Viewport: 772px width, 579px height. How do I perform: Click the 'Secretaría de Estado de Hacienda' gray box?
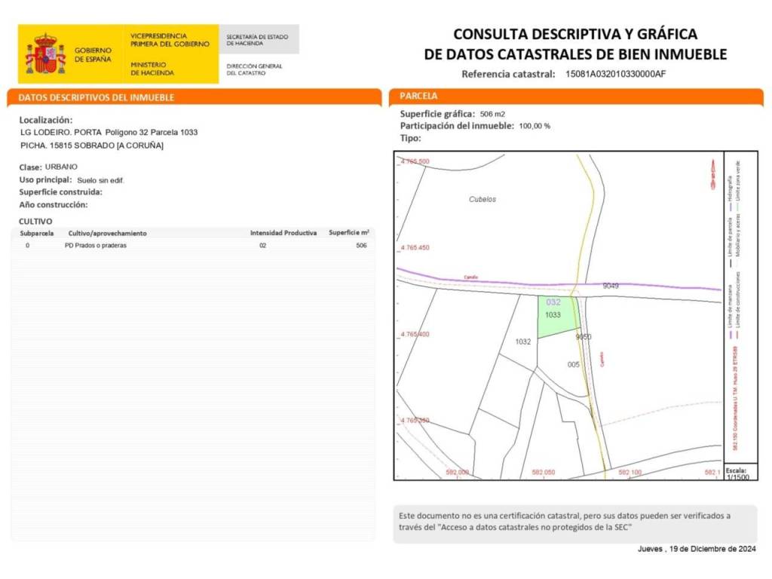pyautogui.click(x=259, y=39)
